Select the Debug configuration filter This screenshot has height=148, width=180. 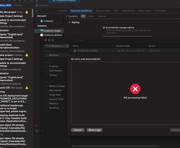(x=91, y=16)
